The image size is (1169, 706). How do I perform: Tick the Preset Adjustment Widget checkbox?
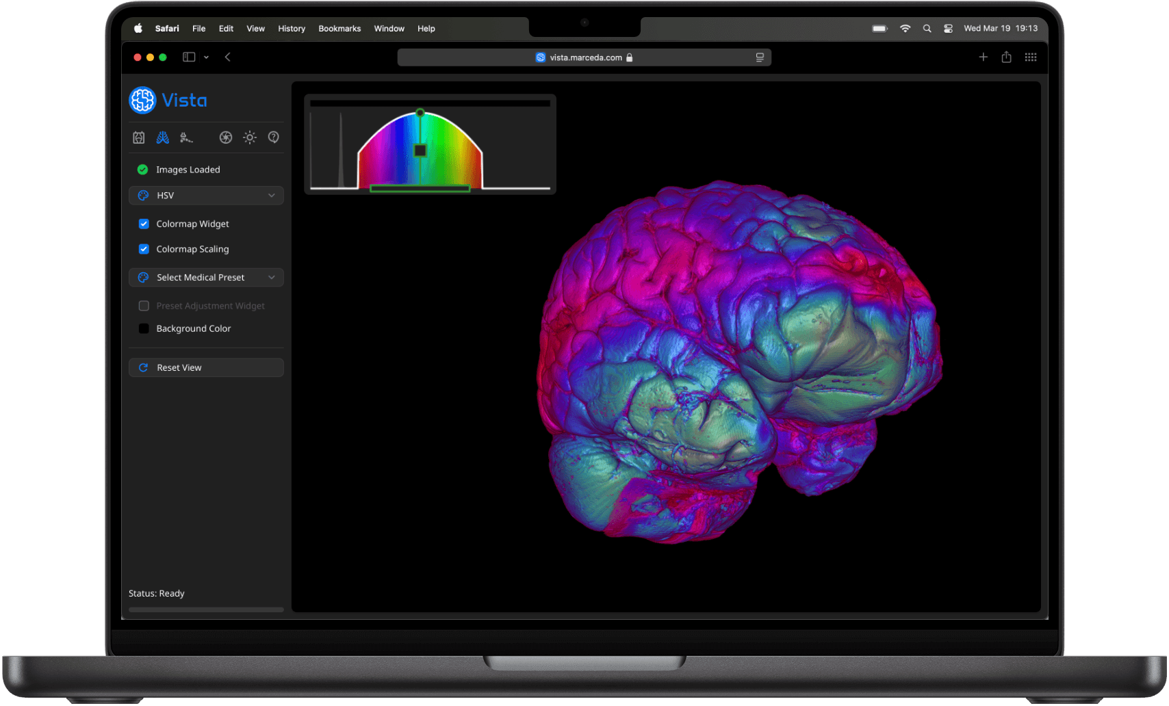click(x=144, y=306)
